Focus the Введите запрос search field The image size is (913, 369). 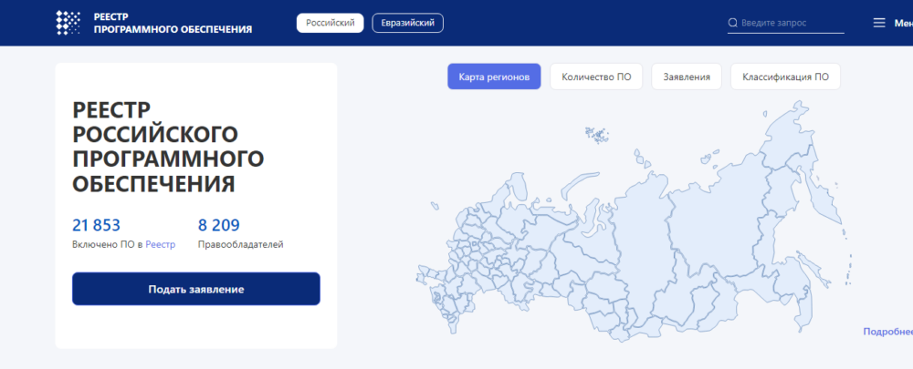coord(785,24)
